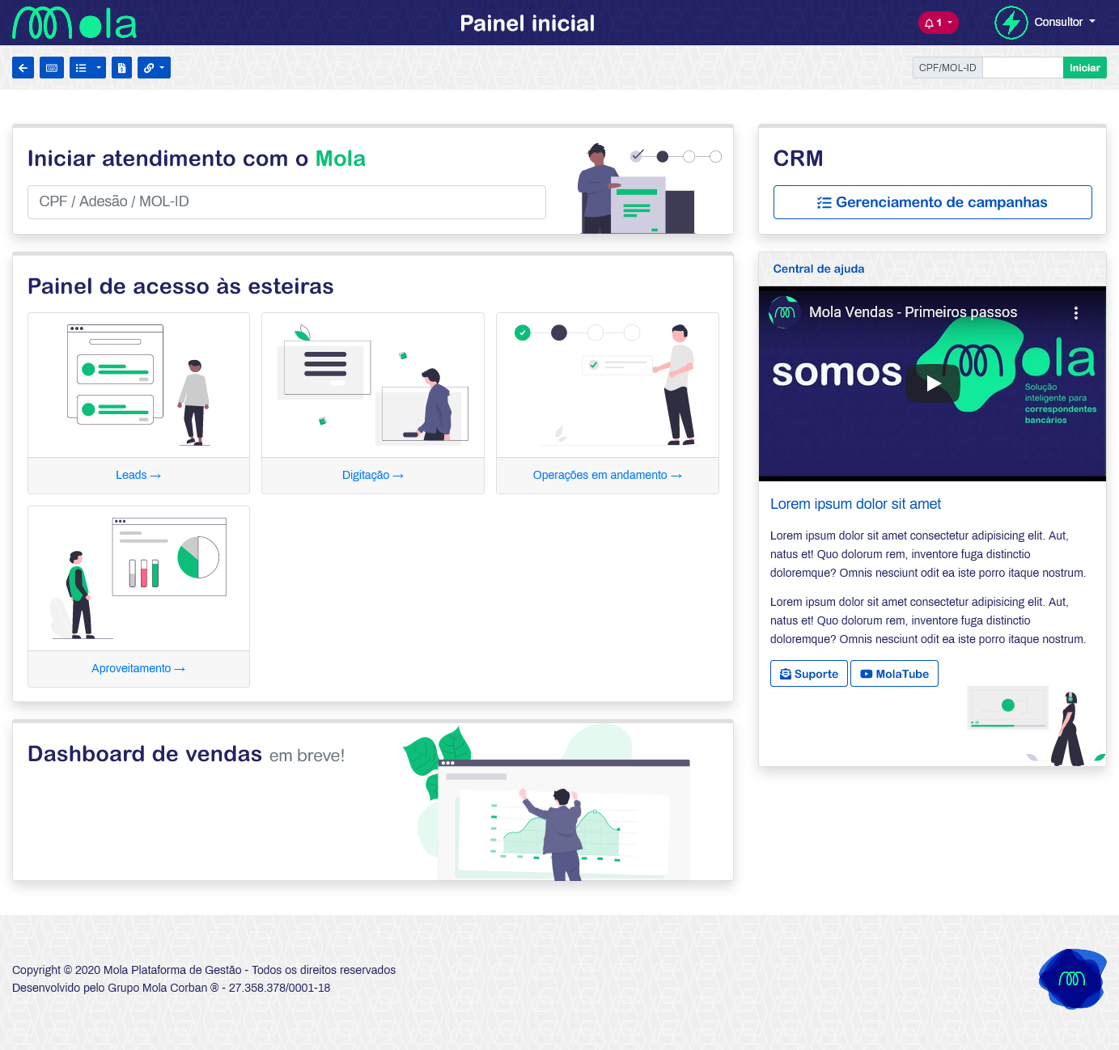This screenshot has height=1050, width=1119.
Task: Click the Mola logo in header
Action: coord(74,23)
